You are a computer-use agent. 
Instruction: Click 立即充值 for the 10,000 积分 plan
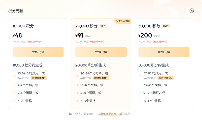coord(38,52)
